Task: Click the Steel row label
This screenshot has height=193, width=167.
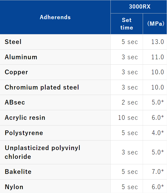Action: pos(13,42)
